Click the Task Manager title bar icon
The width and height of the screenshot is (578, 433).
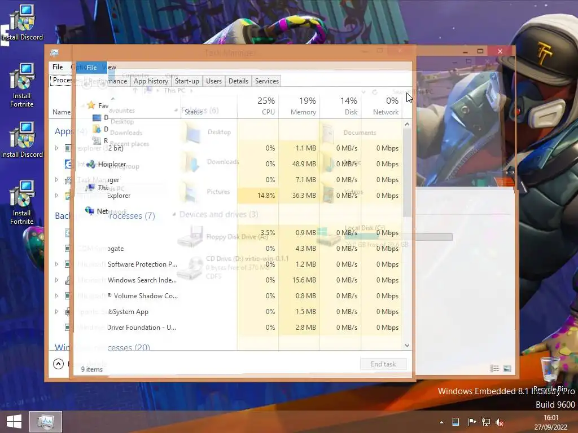[x=54, y=52]
